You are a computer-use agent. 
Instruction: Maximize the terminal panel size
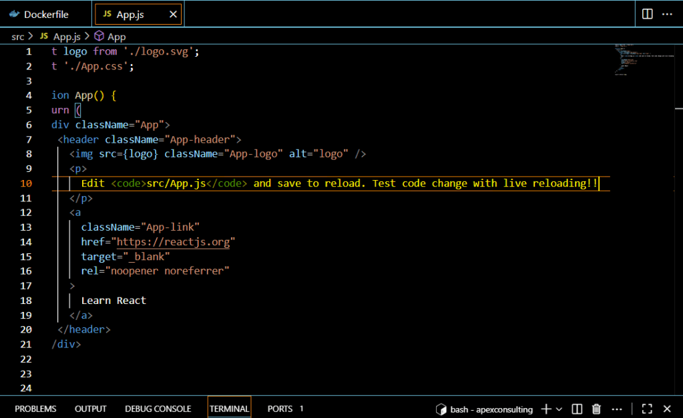tap(646, 409)
